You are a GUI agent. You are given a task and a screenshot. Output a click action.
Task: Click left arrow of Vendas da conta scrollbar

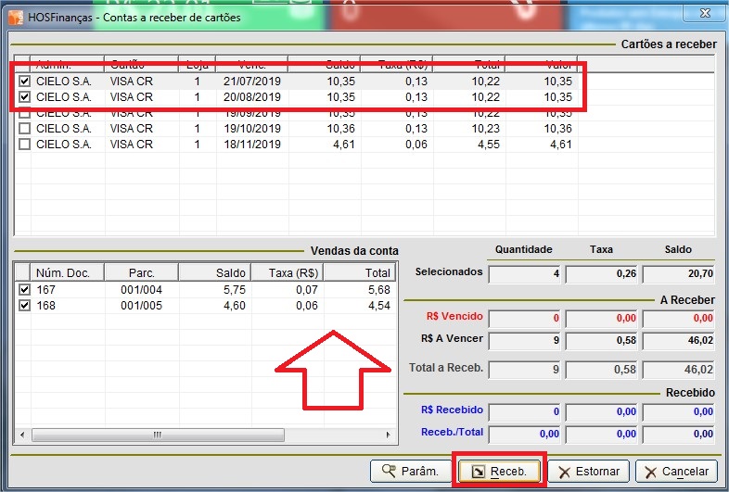click(23, 435)
